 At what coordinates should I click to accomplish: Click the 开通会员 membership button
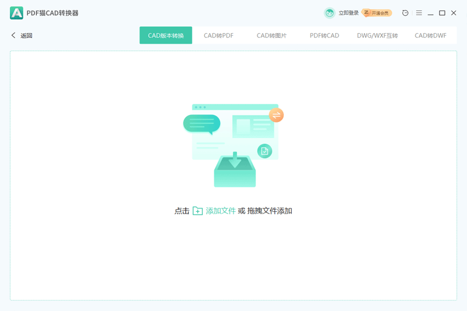[377, 13]
